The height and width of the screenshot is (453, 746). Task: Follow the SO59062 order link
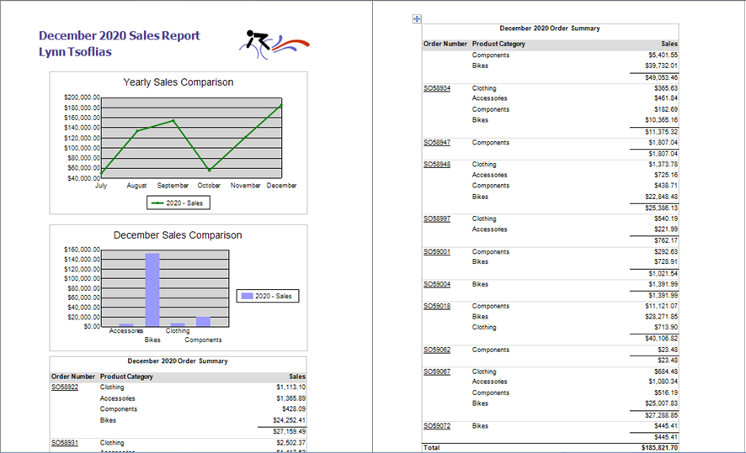coord(437,350)
